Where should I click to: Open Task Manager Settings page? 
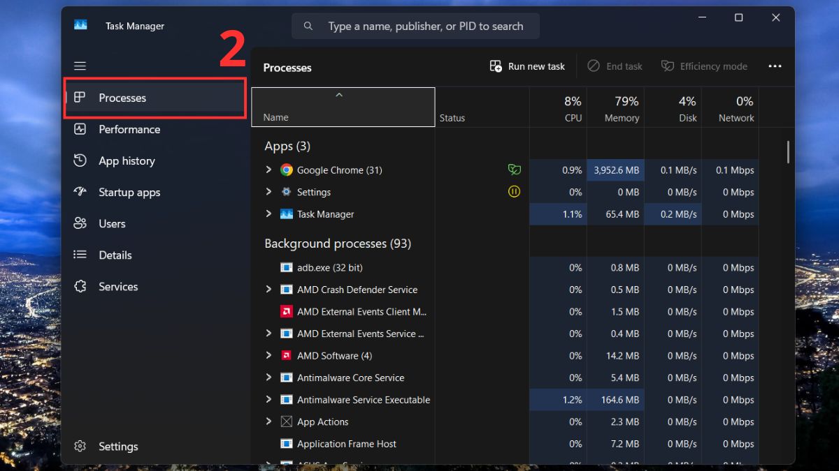(x=155, y=446)
